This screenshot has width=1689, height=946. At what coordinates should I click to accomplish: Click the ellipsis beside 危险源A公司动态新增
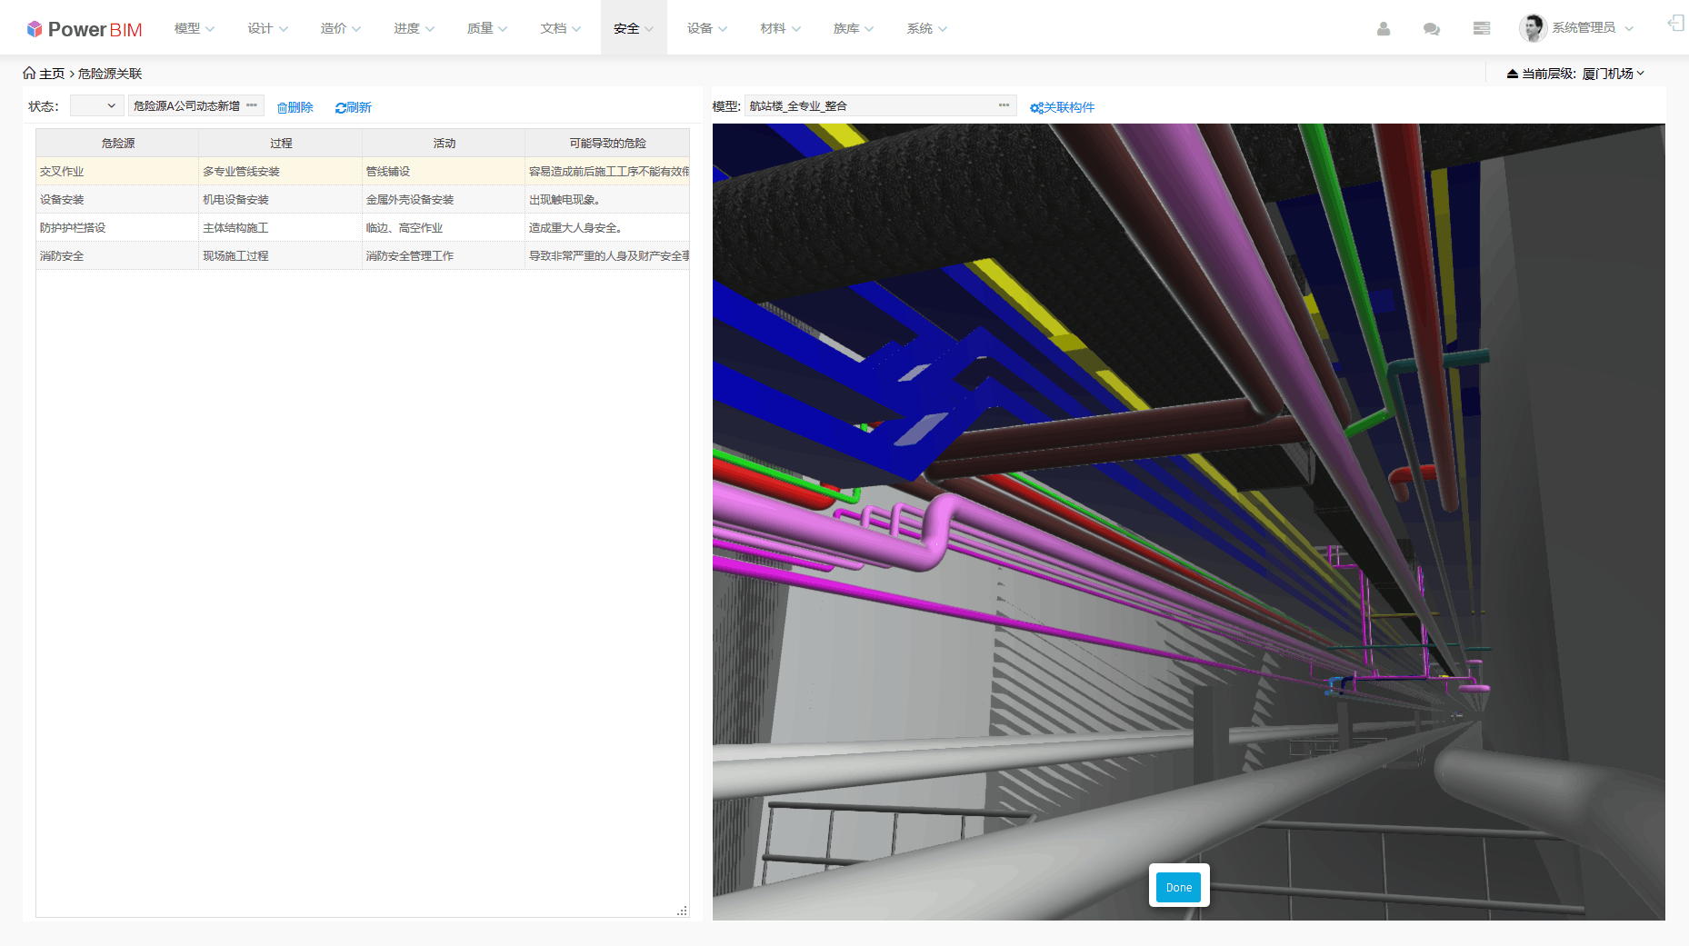click(252, 105)
